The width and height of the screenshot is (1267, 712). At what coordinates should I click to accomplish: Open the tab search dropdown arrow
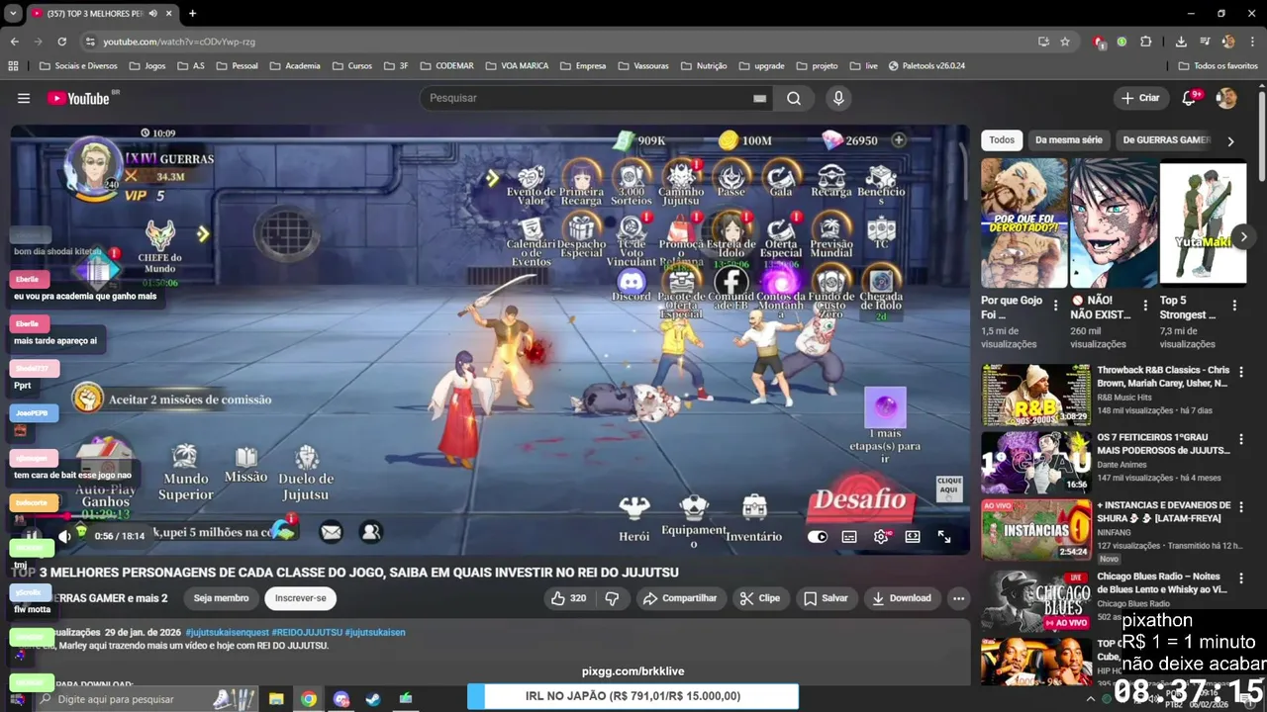click(13, 13)
